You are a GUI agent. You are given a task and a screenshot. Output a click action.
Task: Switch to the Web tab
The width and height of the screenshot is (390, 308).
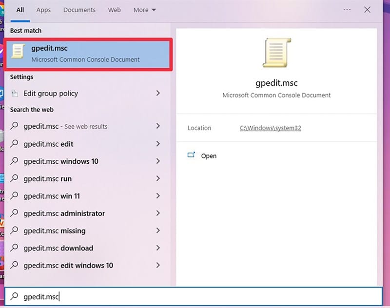coord(115,10)
